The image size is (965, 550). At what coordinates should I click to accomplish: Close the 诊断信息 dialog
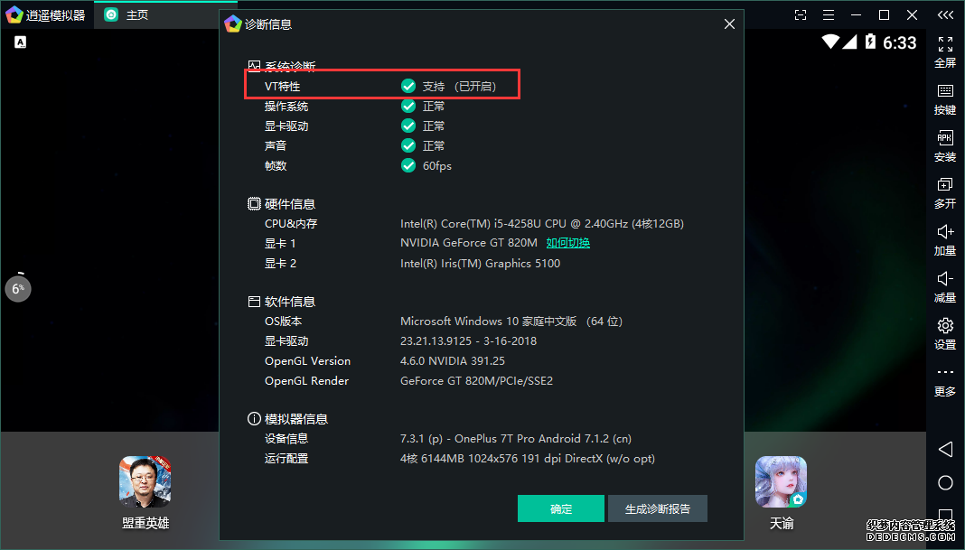click(729, 24)
